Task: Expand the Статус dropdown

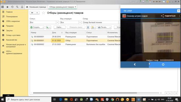Action: point(57,22)
